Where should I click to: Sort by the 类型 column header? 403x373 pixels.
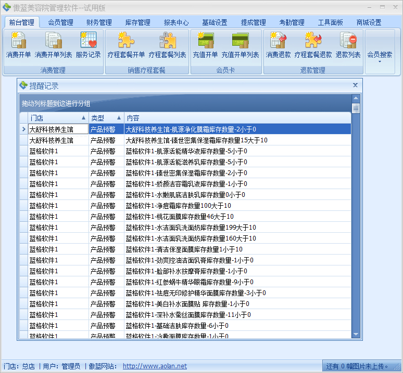[x=106, y=118]
